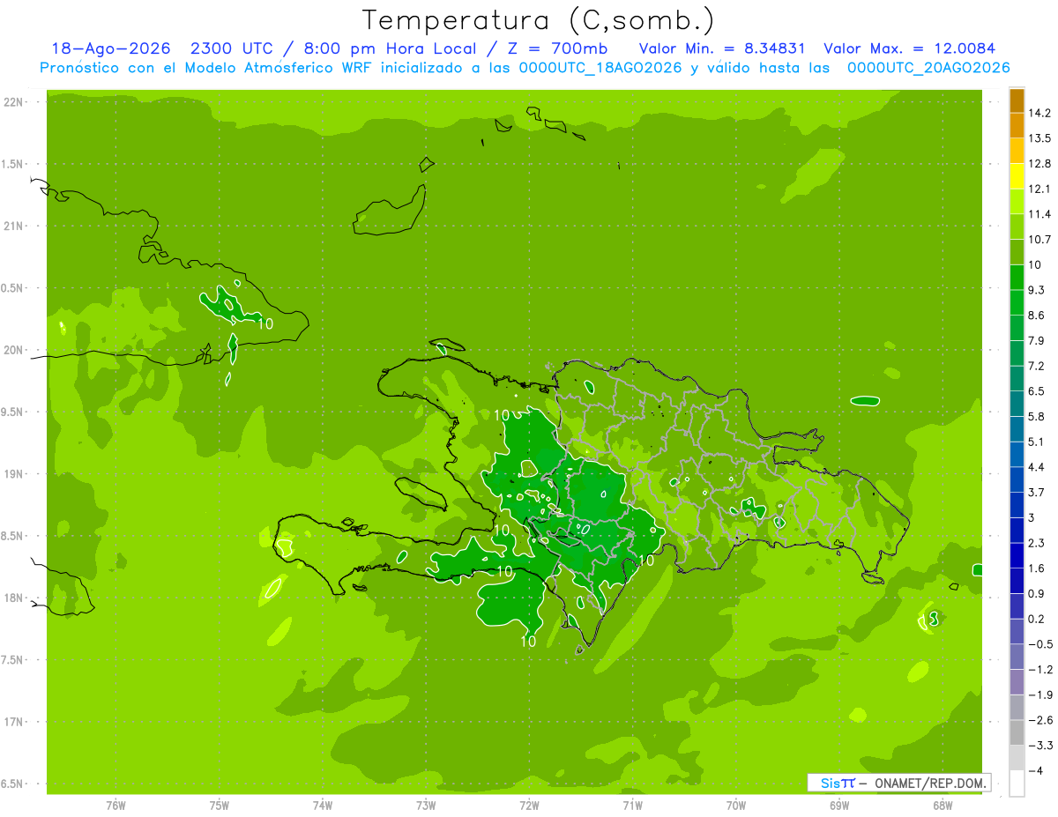Click the "68W" longitude axis label
This screenshot has width=1058, height=817.
pyautogui.click(x=943, y=804)
